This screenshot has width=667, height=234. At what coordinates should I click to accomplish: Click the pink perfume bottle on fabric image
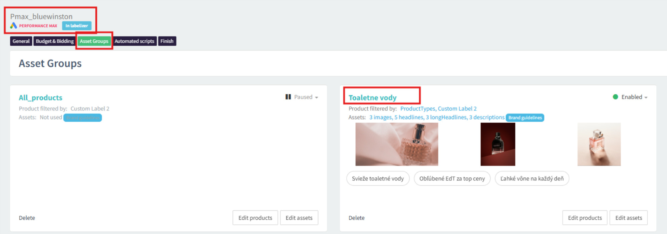click(396, 144)
